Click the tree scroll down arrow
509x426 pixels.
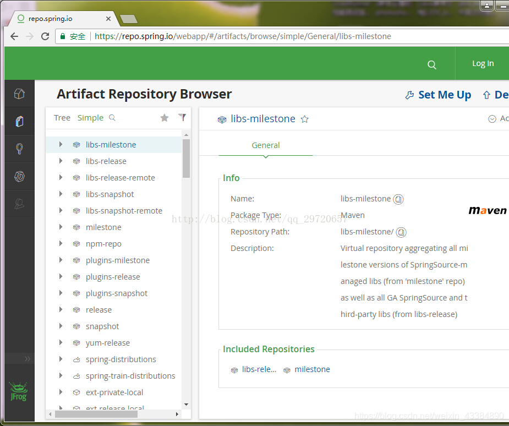[x=186, y=405]
